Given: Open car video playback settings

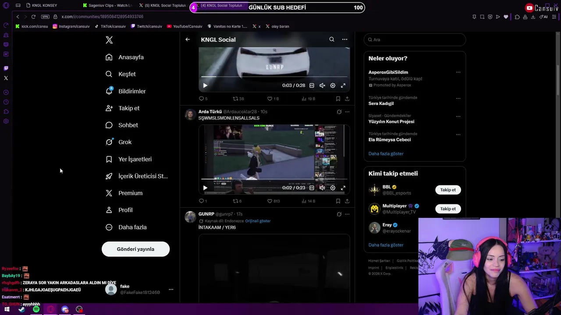Looking at the screenshot, I should point(333,85).
